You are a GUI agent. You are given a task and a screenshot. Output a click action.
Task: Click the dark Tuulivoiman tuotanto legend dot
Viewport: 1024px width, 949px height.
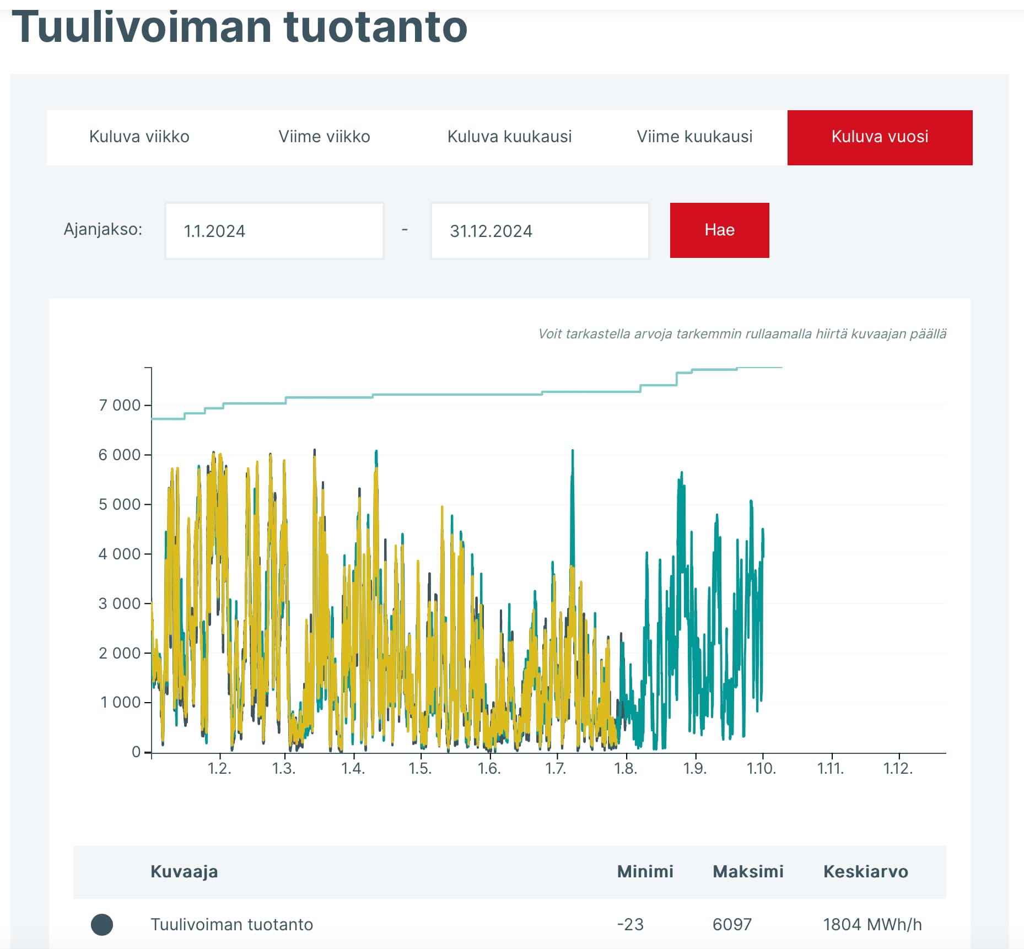[x=102, y=924]
